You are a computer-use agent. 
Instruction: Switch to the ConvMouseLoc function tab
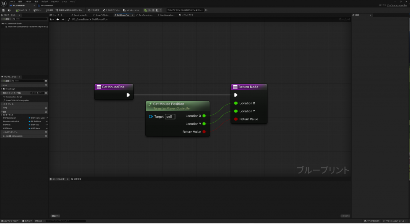coord(166,15)
